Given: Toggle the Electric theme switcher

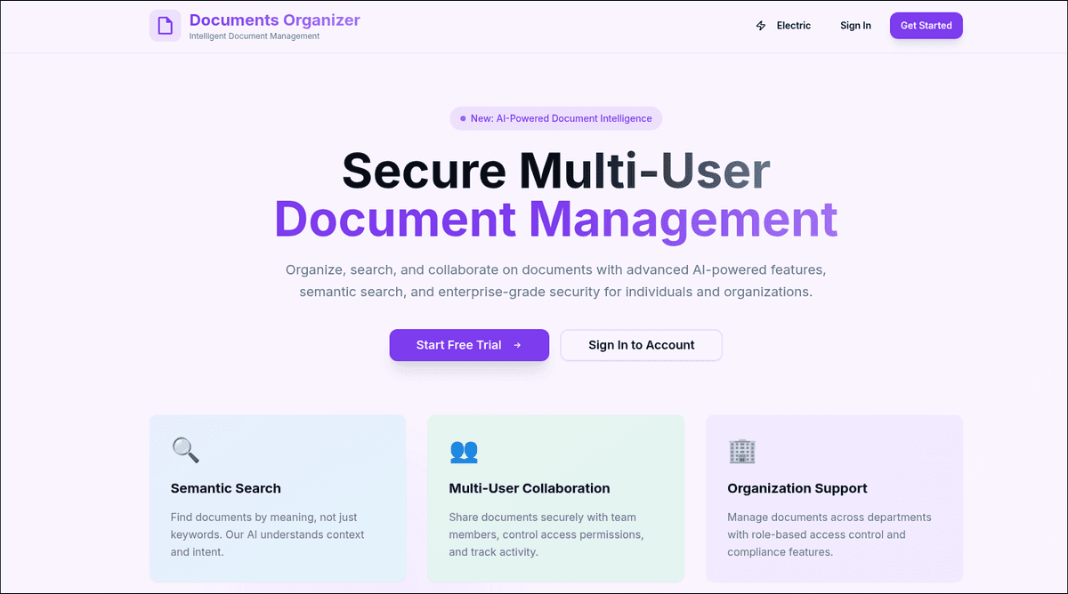Looking at the screenshot, I should click(x=783, y=26).
